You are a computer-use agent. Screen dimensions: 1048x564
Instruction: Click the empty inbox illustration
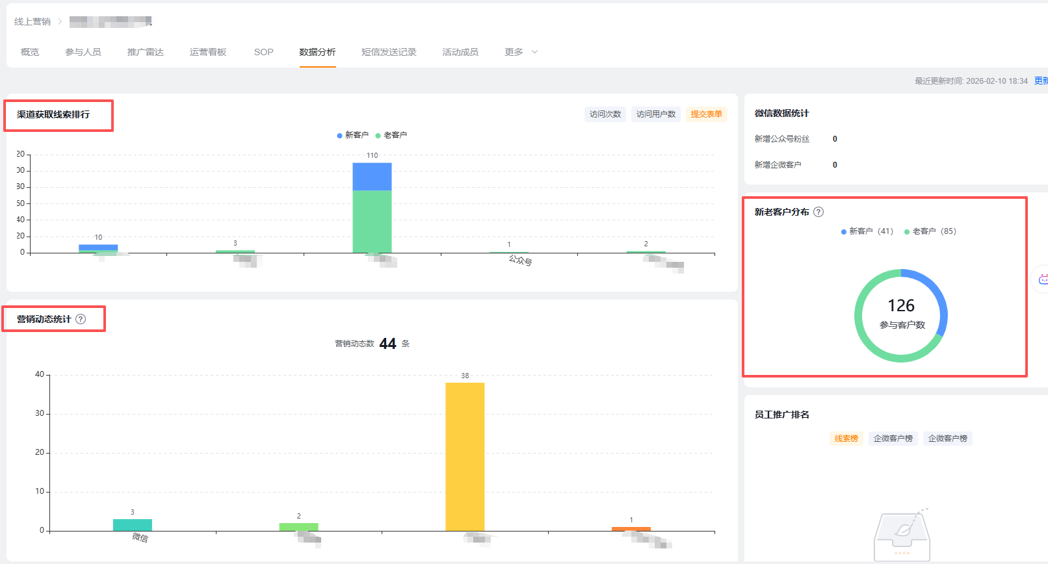coord(902,534)
